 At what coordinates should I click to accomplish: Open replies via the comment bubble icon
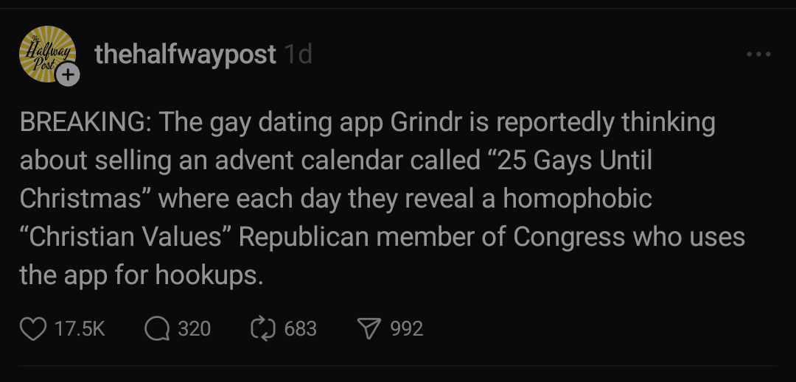coord(157,329)
